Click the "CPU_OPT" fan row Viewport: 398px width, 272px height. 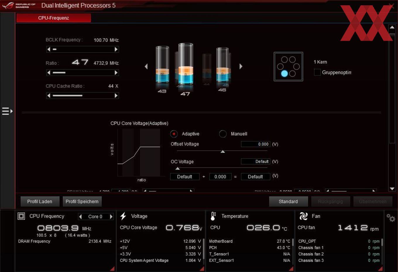339,241
